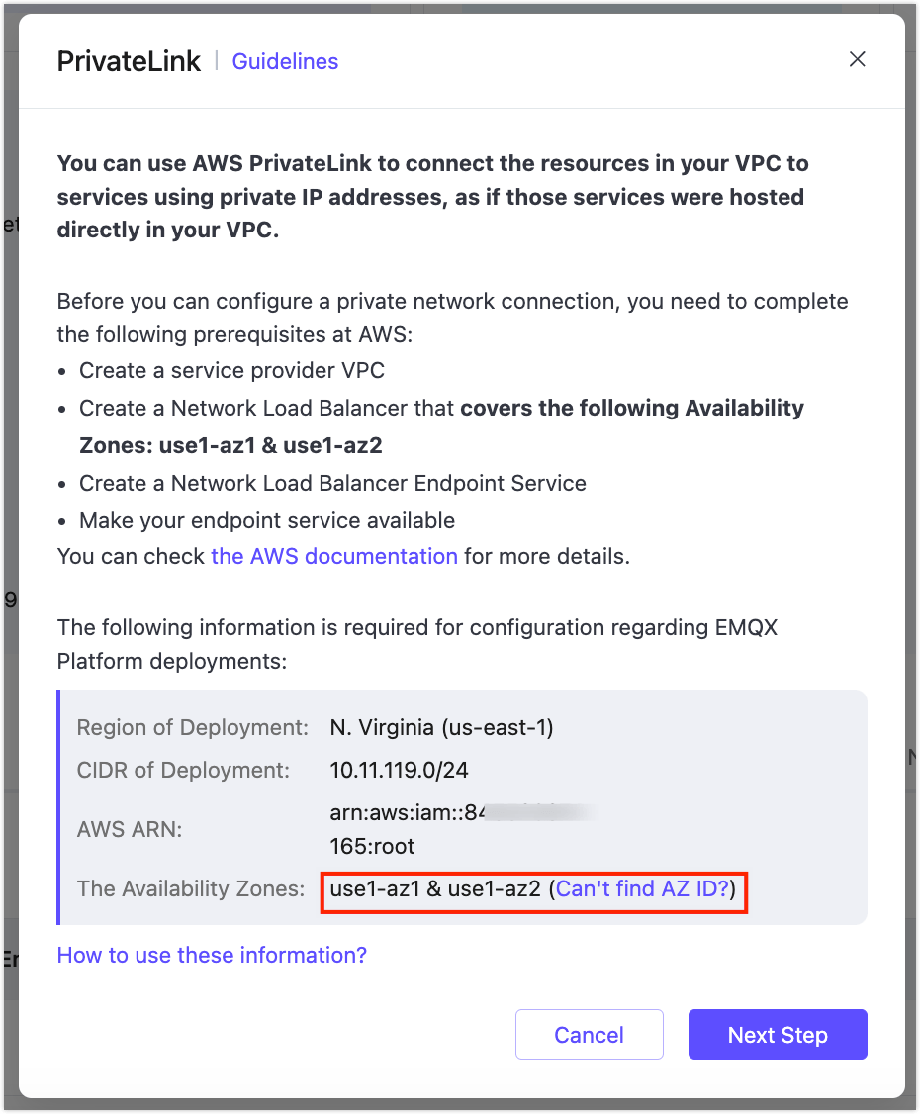Viewport: 920px width, 1114px height.
Task: Click "Make your endpoint service available" bullet
Action: (267, 520)
